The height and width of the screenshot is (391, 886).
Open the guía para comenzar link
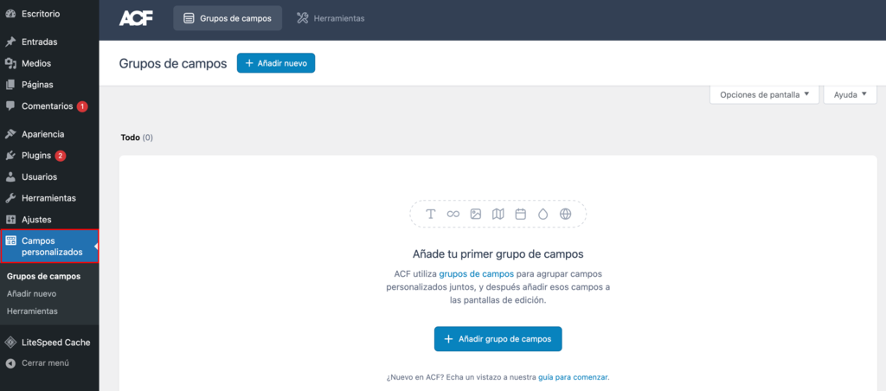(x=573, y=377)
